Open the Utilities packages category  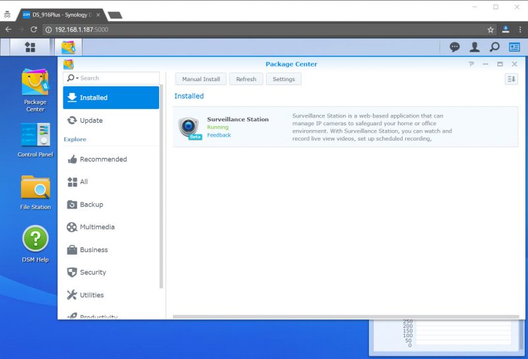point(111,295)
